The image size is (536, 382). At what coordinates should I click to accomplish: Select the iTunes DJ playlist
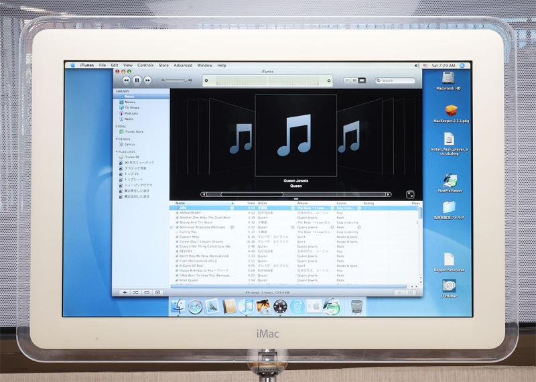coord(141,157)
